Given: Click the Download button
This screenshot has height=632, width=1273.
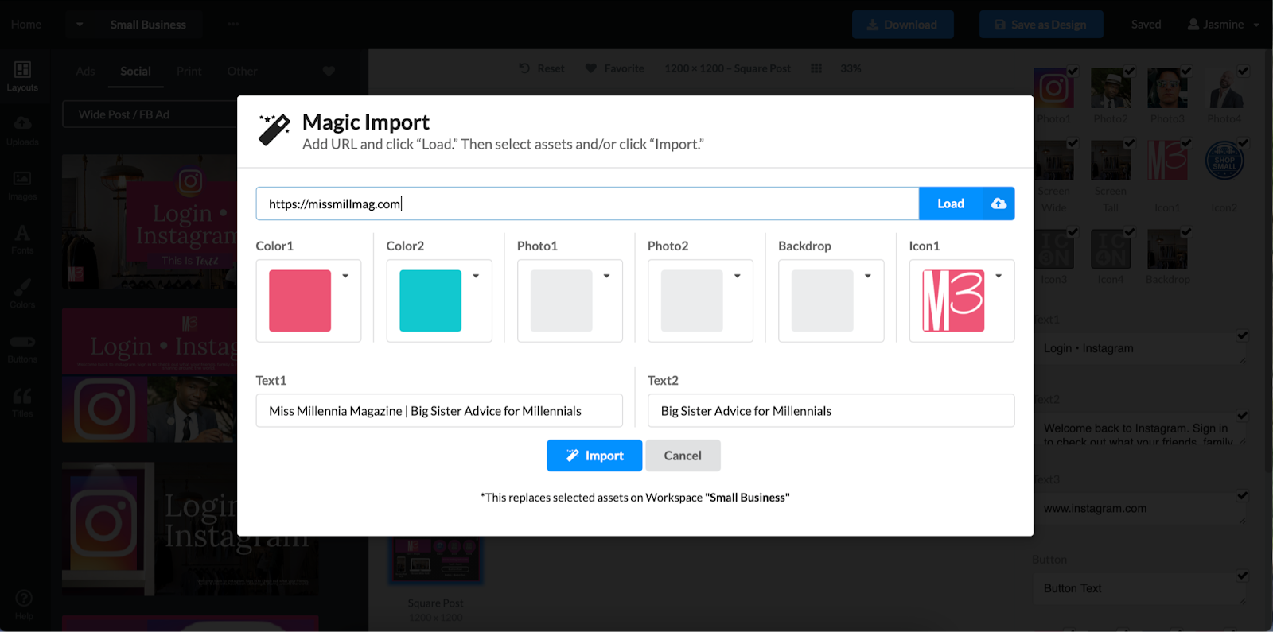Looking at the screenshot, I should [902, 25].
